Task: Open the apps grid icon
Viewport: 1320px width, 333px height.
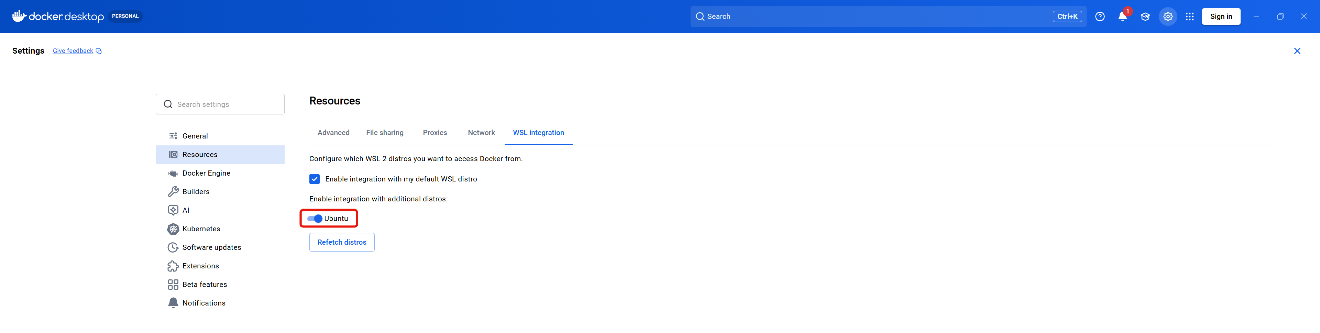Action: click(1189, 16)
